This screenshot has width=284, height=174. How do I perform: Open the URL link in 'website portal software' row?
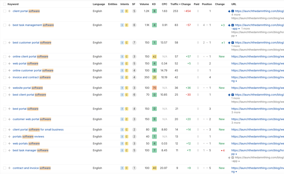[258, 88]
